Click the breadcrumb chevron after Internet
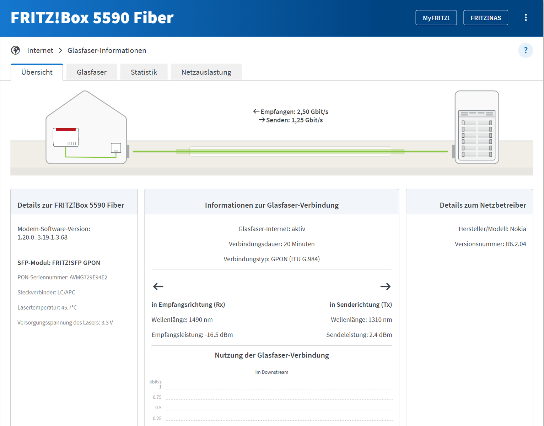 tap(60, 50)
